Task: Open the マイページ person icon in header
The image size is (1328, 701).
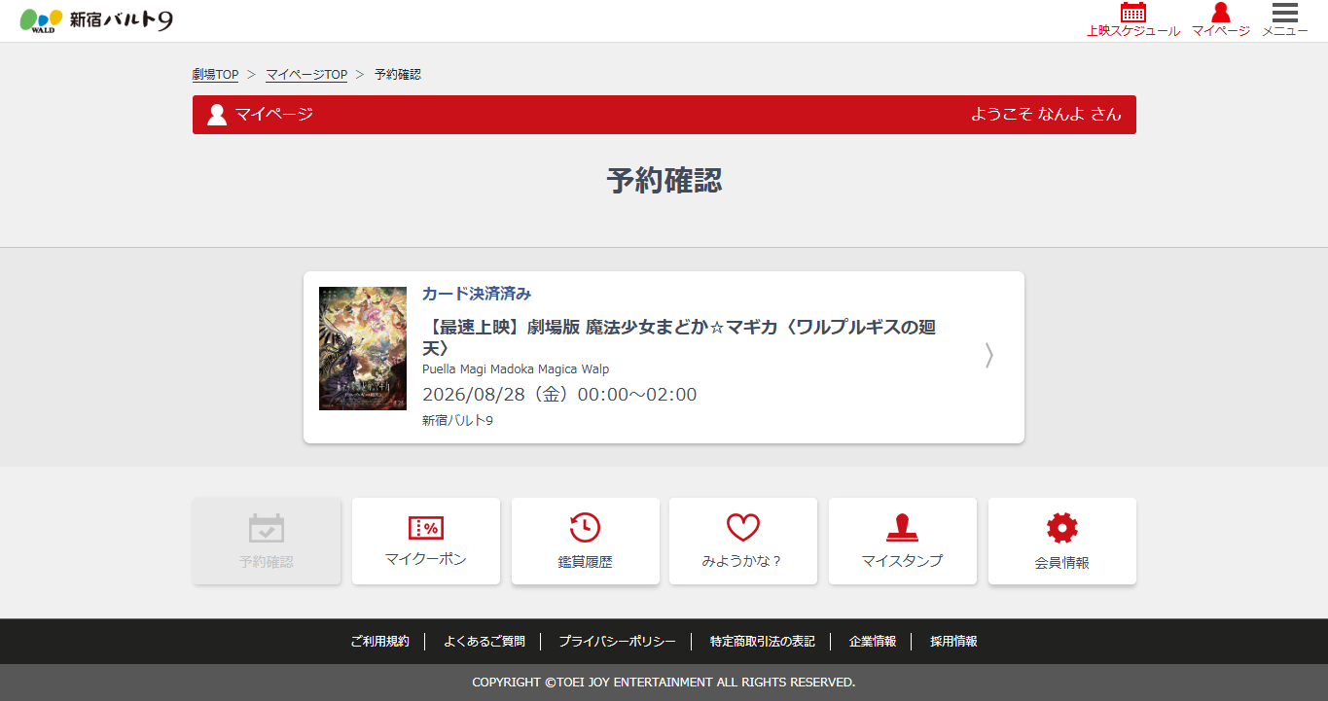Action: pyautogui.click(x=1221, y=13)
